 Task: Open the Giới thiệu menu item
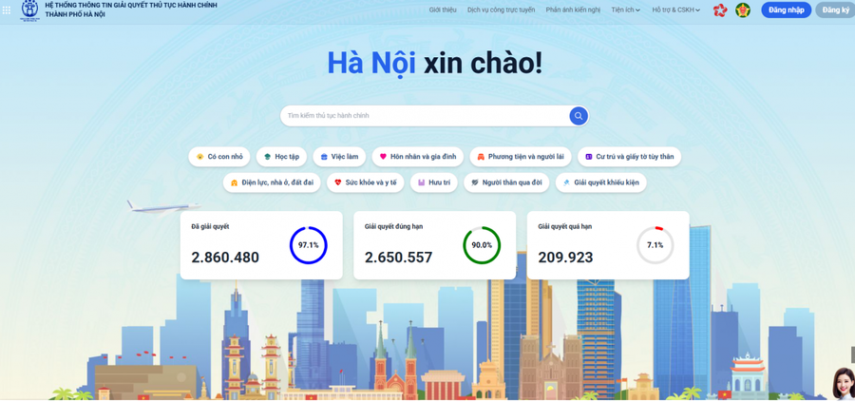443,10
